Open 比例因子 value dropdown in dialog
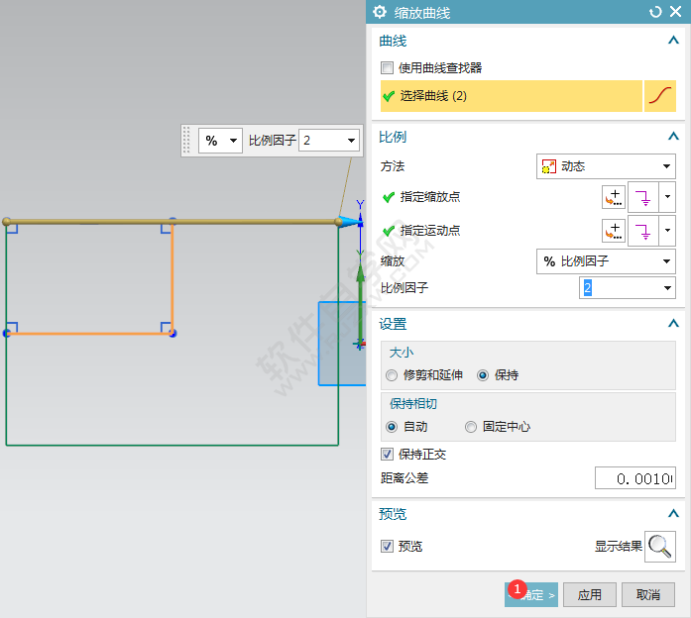The image size is (691, 618). 667,288
